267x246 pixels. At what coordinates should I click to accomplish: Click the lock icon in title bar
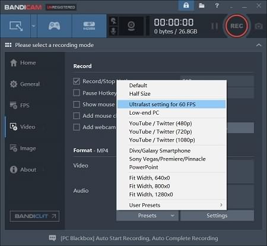[x=186, y=5]
